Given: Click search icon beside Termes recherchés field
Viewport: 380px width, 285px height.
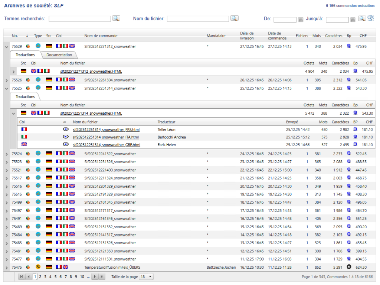Looking at the screenshot, I should point(116,19).
